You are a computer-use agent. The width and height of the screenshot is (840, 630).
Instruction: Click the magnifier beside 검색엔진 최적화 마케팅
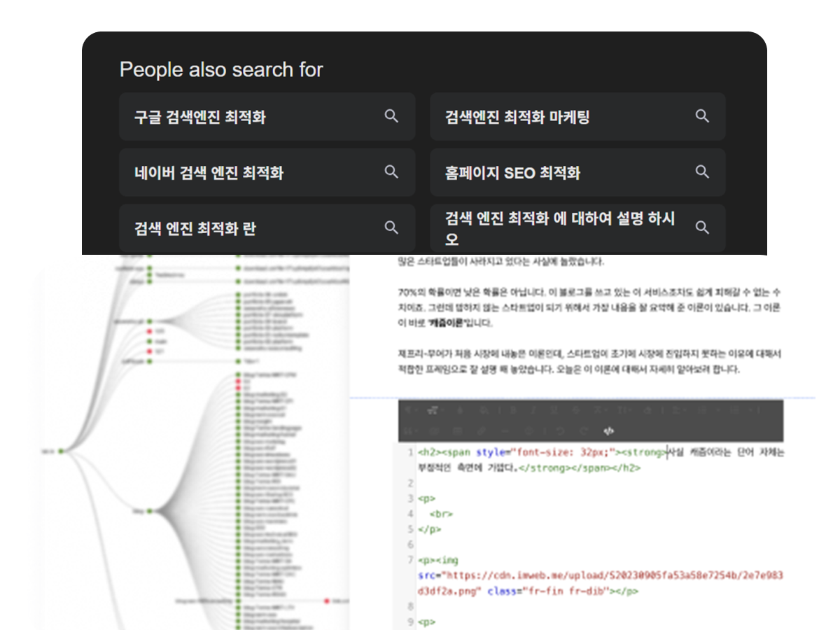click(x=702, y=116)
